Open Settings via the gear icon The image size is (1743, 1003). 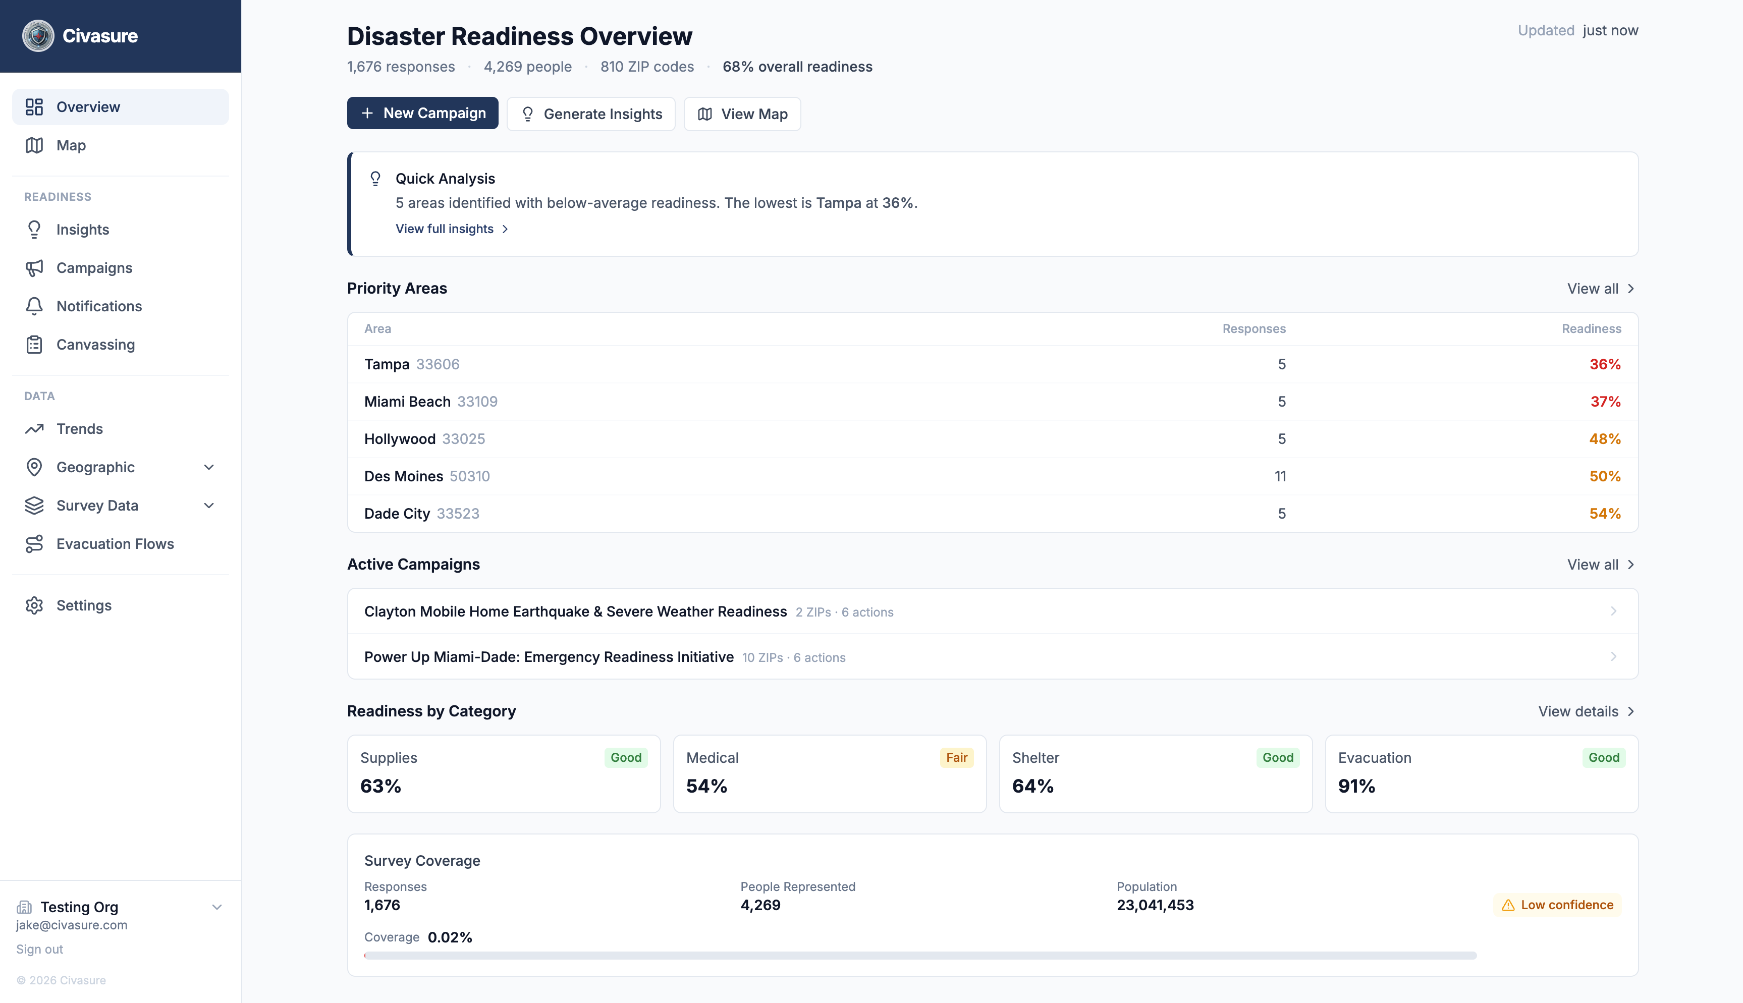[35, 605]
